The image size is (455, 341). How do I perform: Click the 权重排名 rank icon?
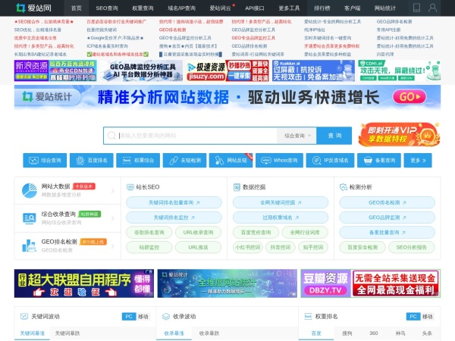click(x=308, y=316)
